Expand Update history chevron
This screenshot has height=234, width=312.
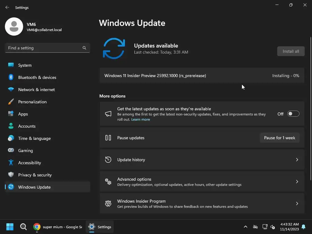pyautogui.click(x=297, y=160)
